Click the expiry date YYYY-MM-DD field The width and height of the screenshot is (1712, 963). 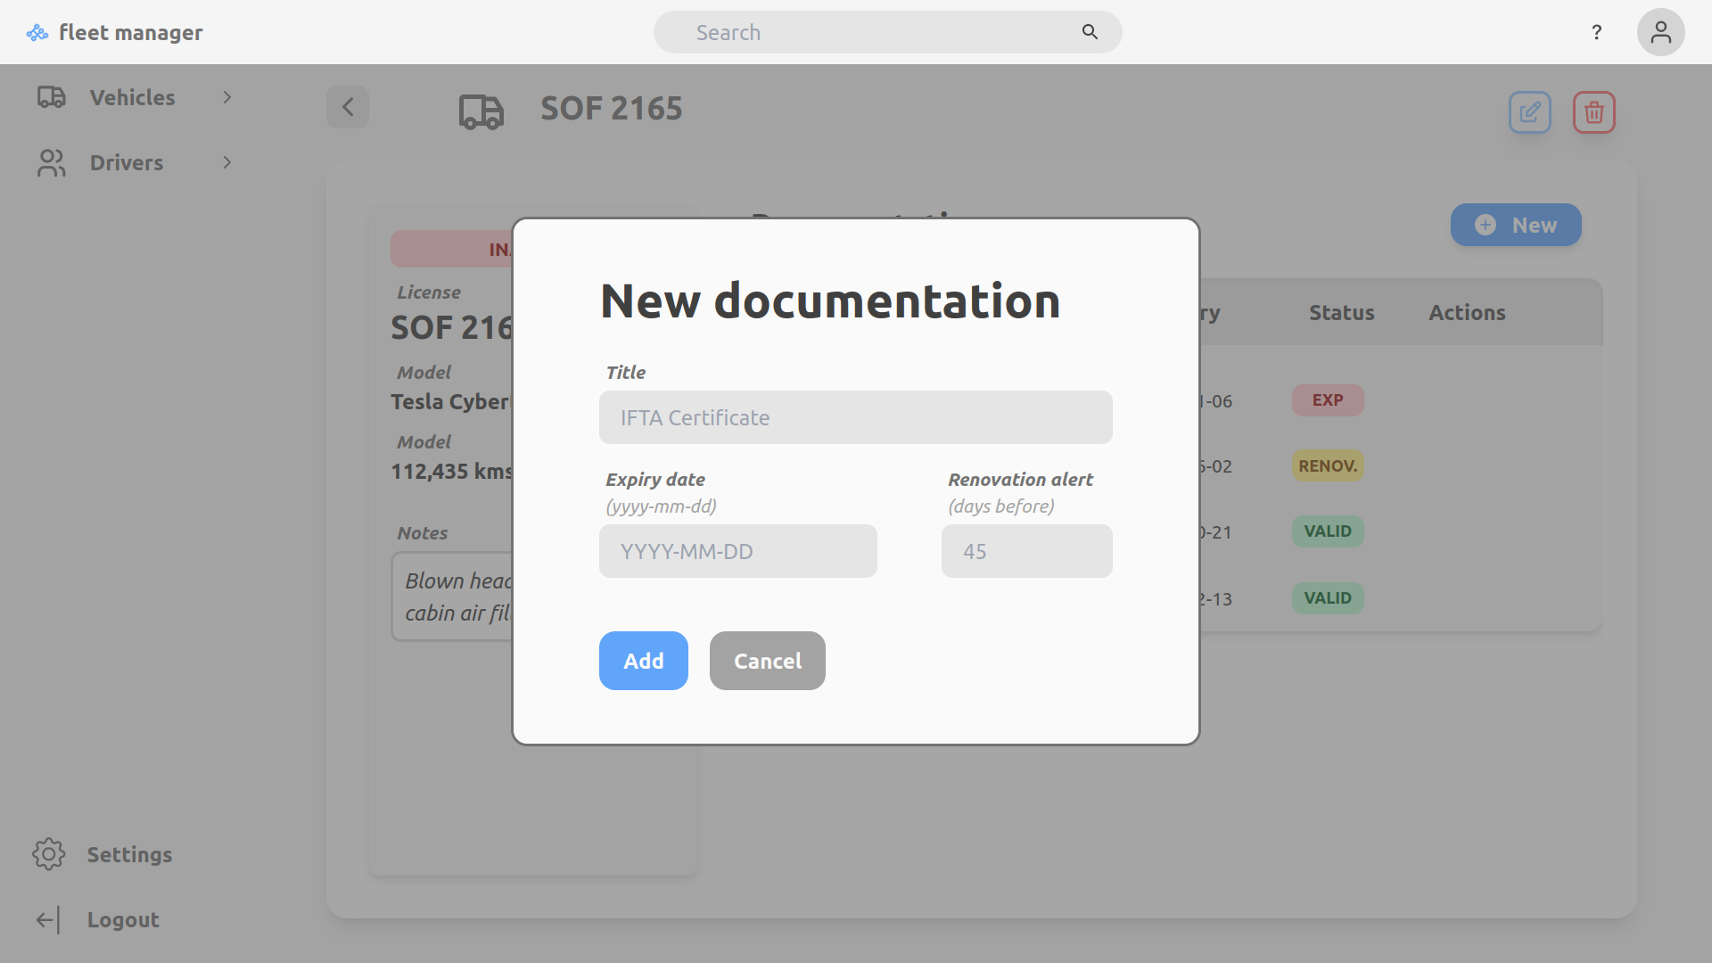coord(737,551)
